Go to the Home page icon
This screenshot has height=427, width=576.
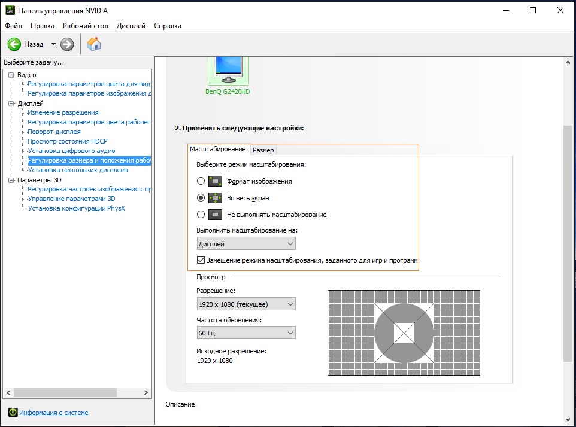coord(94,44)
